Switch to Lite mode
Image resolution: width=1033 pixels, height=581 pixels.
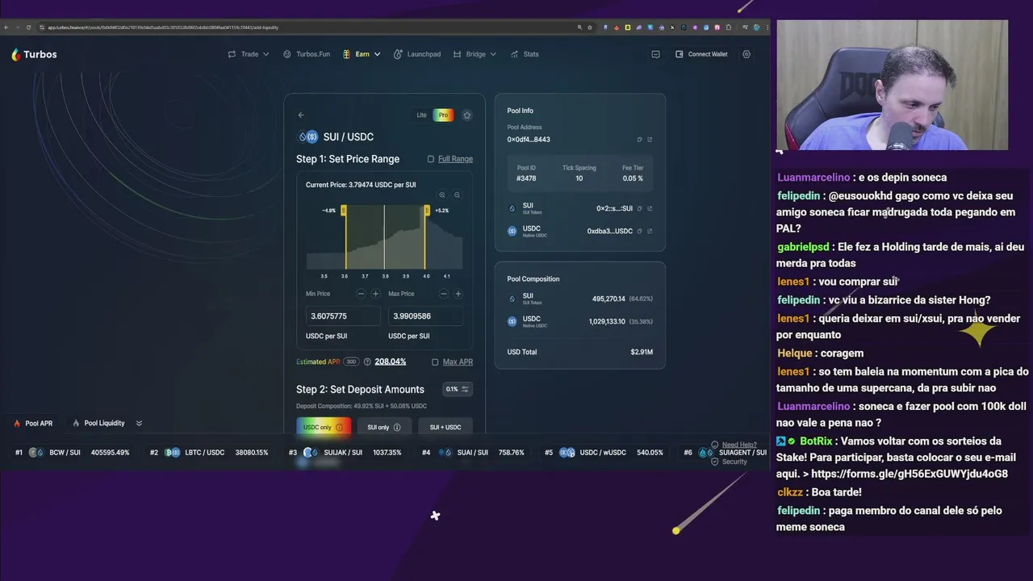[x=421, y=115]
